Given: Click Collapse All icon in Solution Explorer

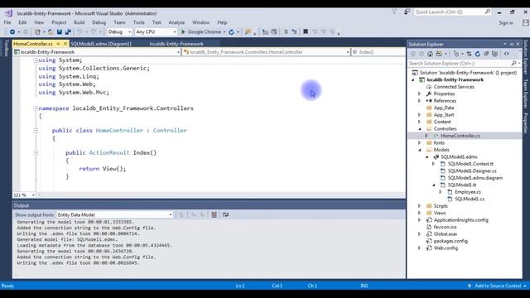Looking at the screenshot, I should pyautogui.click(x=486, y=54).
